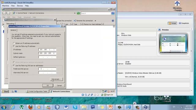Click the Forward button in Network Connections
Viewport: 196px width, 110px height.
point(8,13)
